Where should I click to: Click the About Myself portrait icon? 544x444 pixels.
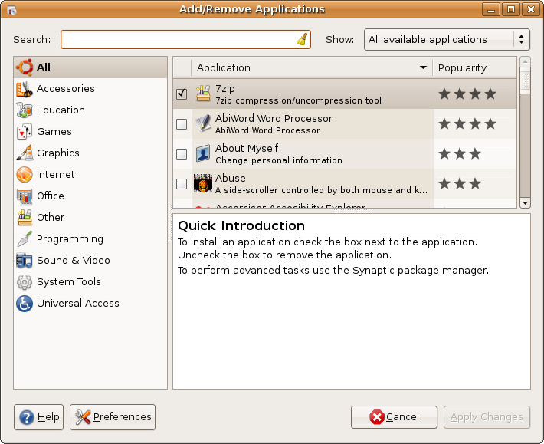203,153
